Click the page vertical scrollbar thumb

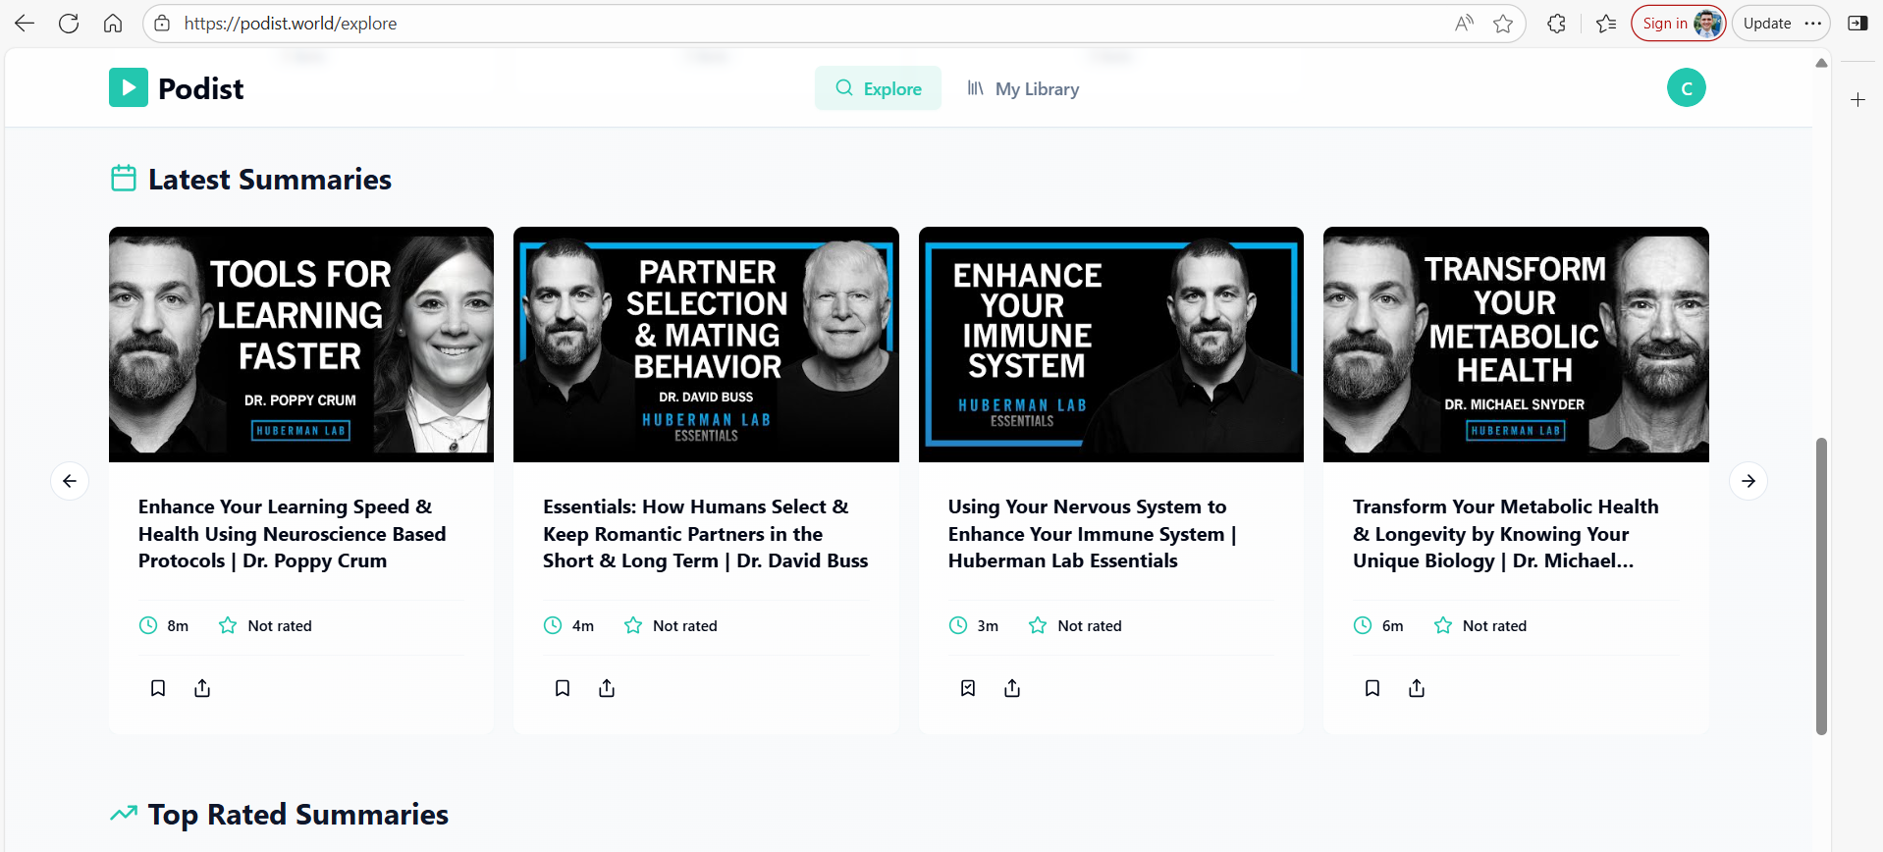[1821, 586]
